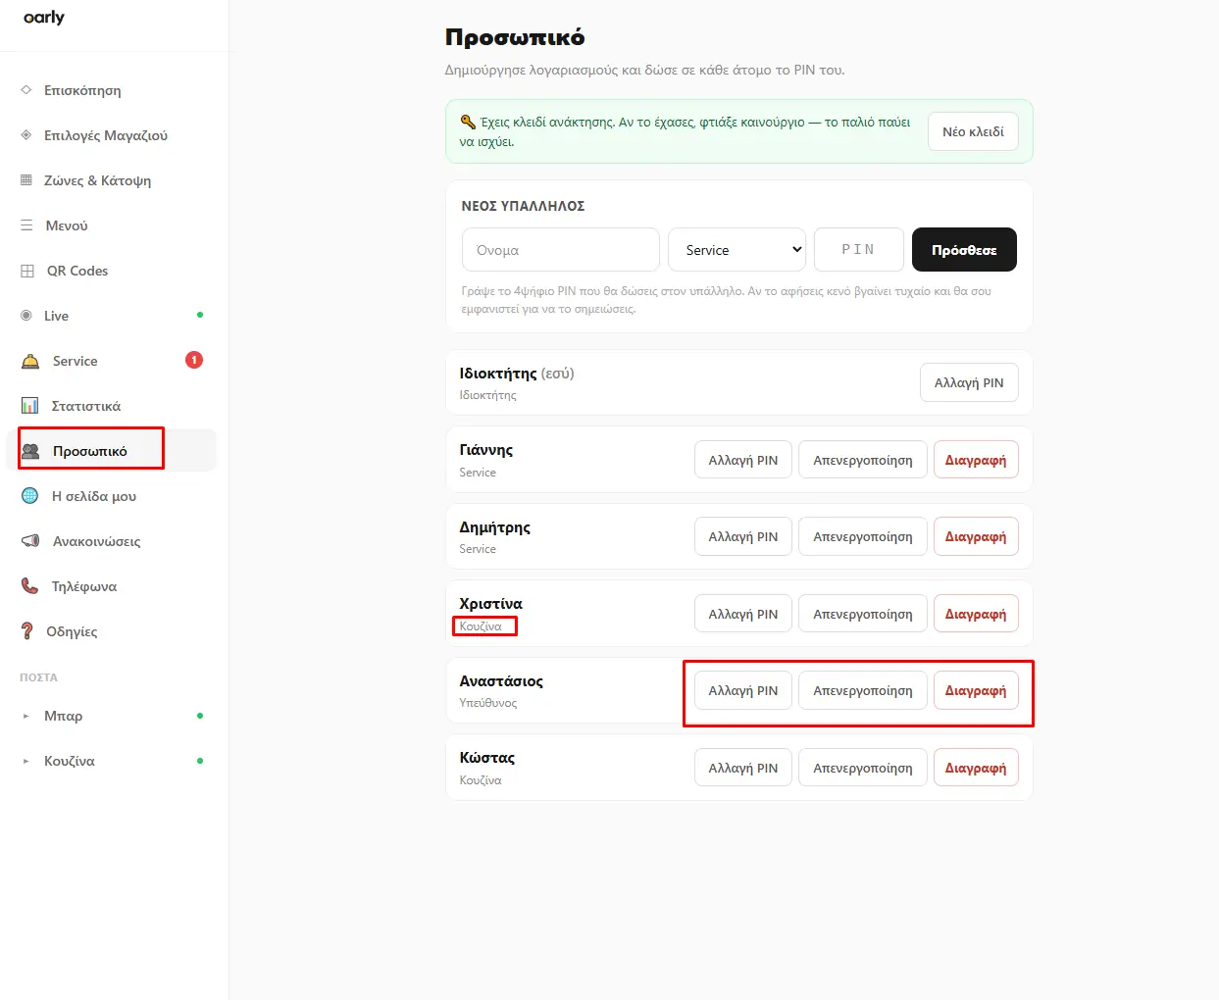
Task: Click the Προσωπικό page heading
Action: click(515, 37)
